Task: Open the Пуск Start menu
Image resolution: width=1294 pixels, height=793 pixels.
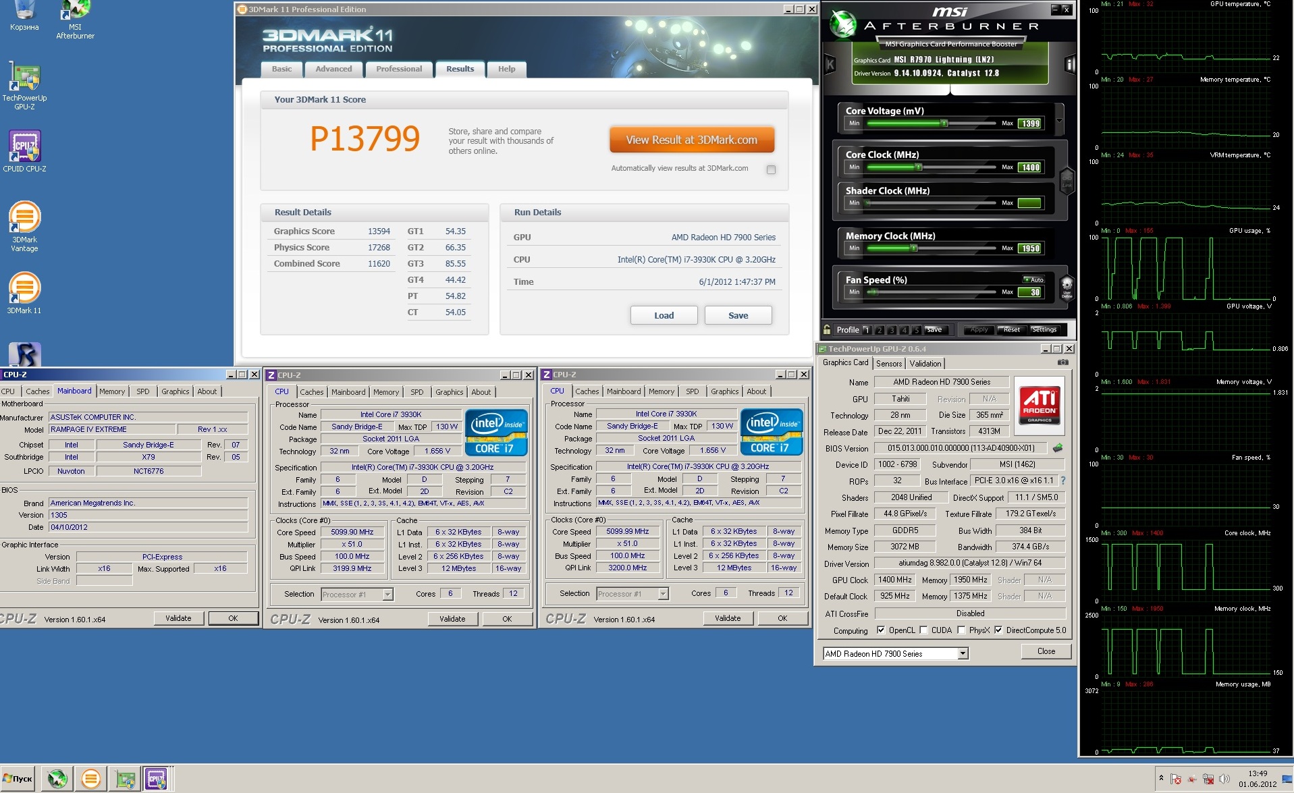Action: point(18,779)
